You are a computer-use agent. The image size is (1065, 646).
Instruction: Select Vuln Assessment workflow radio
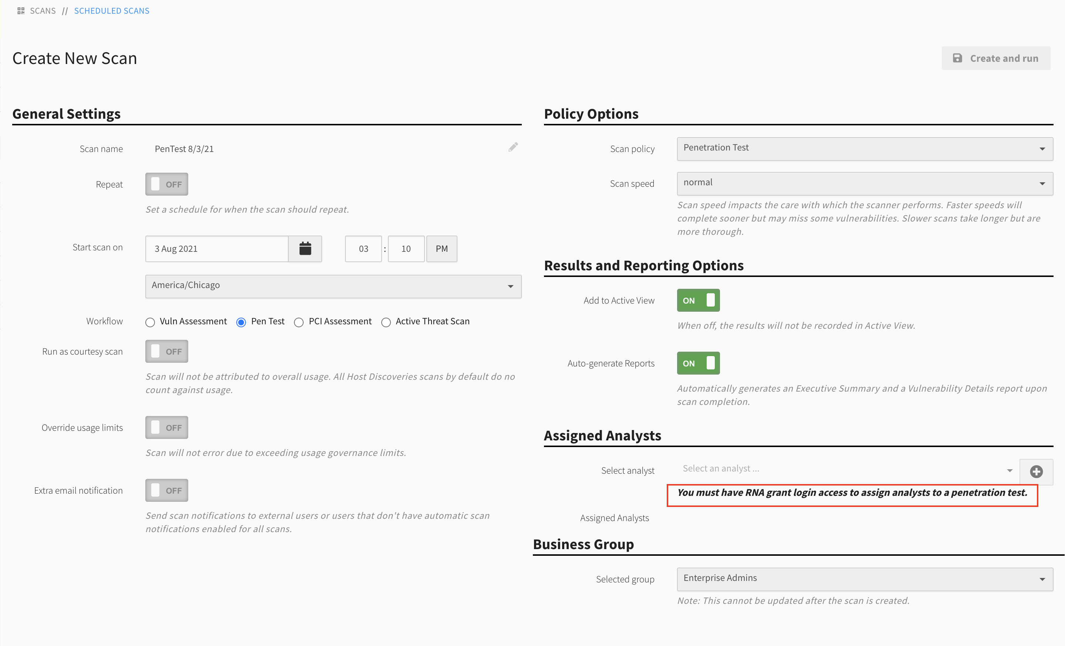click(x=150, y=322)
